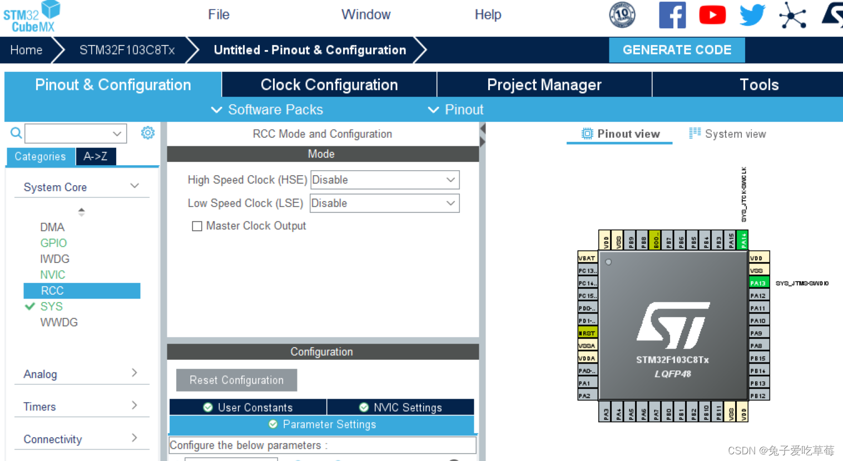Click the STM32CubeMX logo
The height and width of the screenshot is (461, 843).
tap(32, 17)
